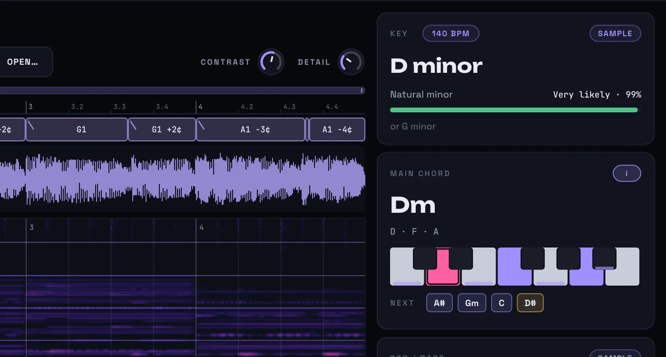Click the "or G minor" alternative text

click(413, 127)
